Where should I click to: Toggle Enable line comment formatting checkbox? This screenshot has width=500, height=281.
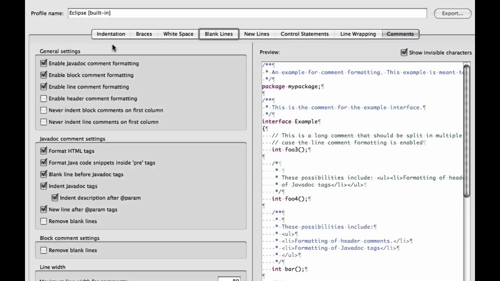pyautogui.click(x=43, y=86)
